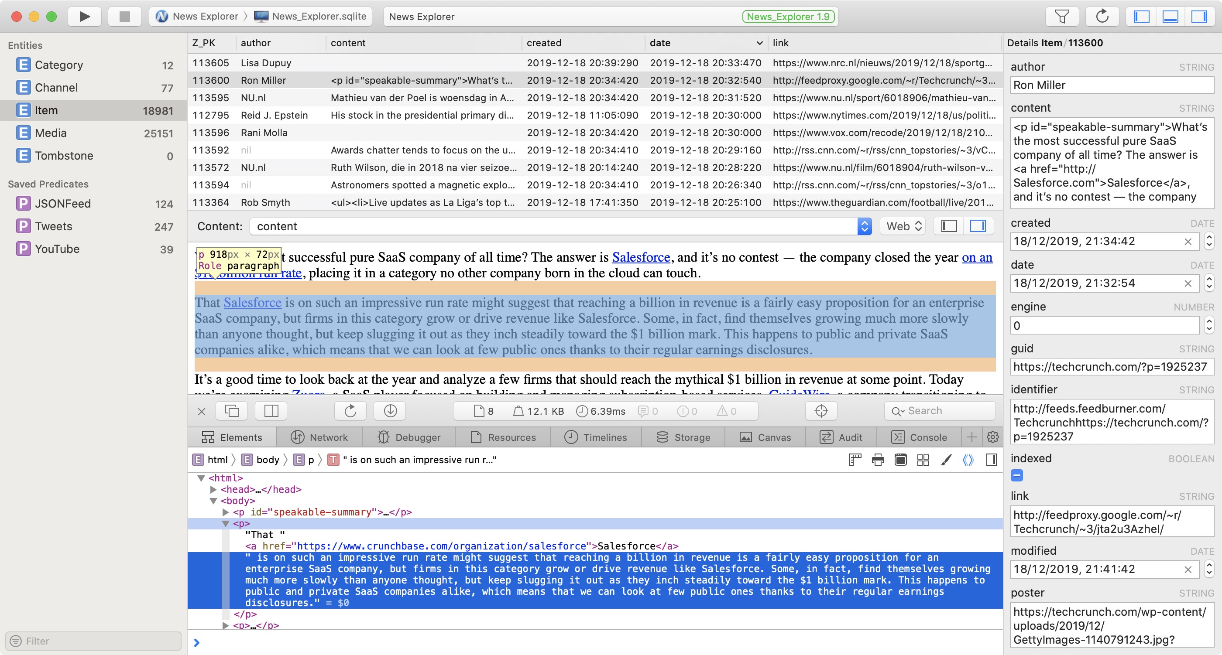The image size is (1222, 655).
Task: Open the YouTube saved predicate
Action: point(94,249)
